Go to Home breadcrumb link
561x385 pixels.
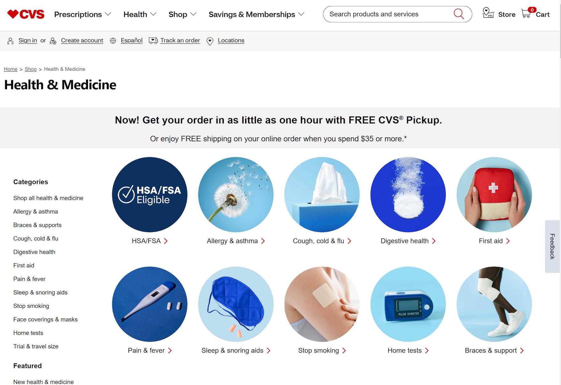coord(11,69)
